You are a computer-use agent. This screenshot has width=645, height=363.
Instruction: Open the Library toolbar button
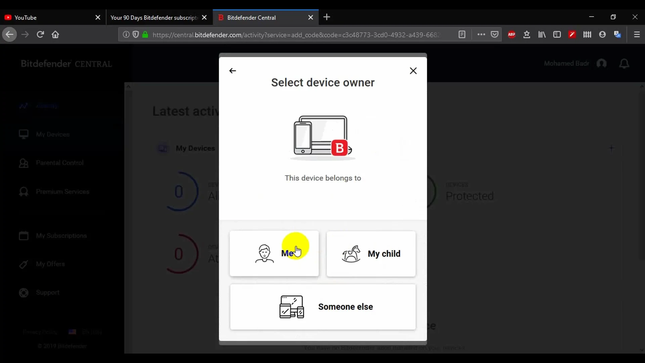click(x=542, y=35)
